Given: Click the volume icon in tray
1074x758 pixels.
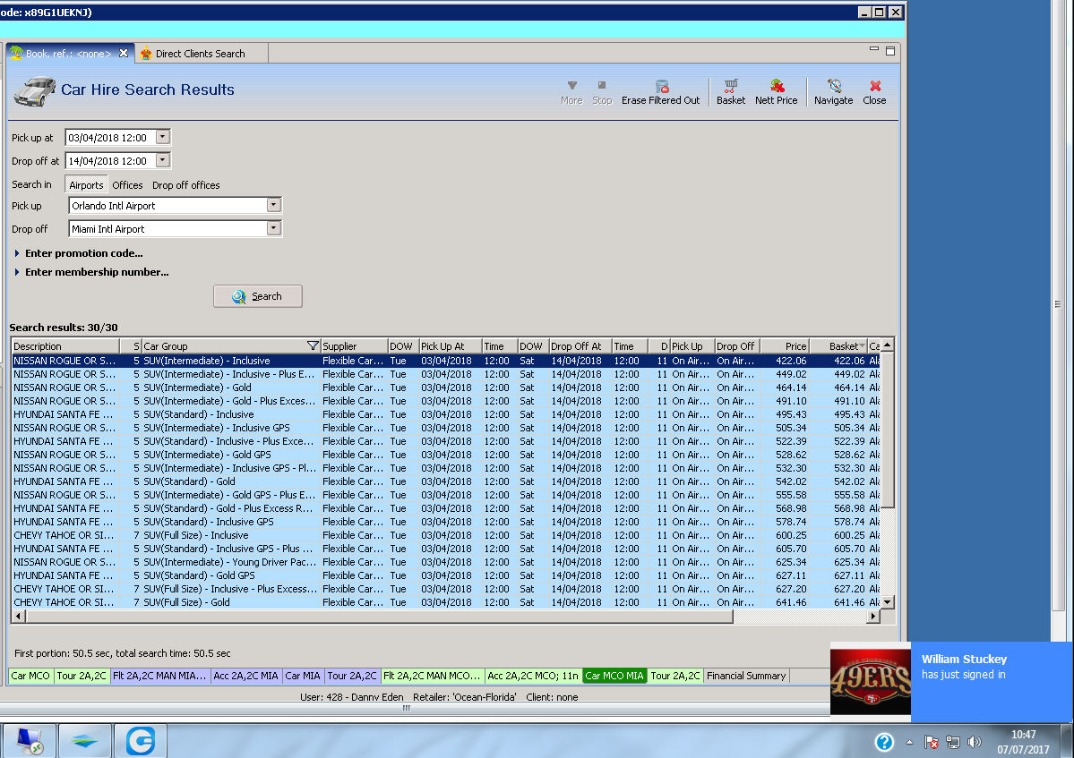Looking at the screenshot, I should pyautogui.click(x=974, y=742).
